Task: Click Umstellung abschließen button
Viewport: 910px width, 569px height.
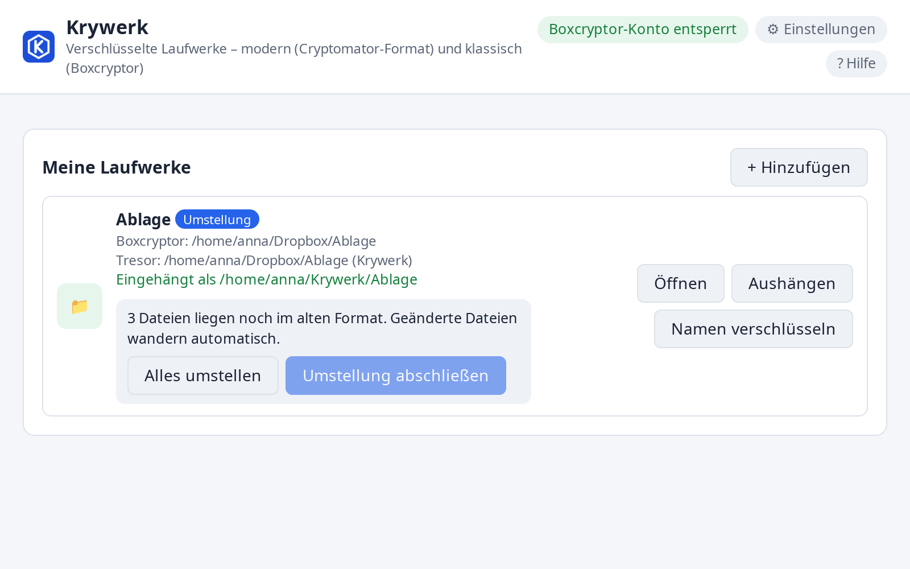Action: pyautogui.click(x=395, y=376)
